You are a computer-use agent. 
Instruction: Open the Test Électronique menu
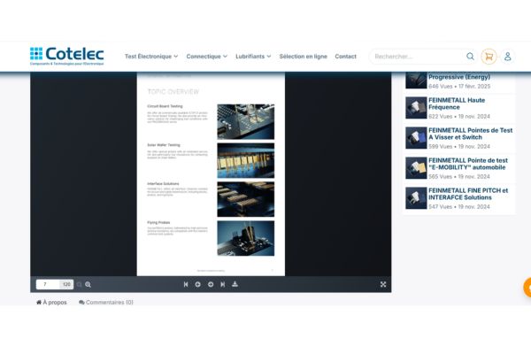(151, 57)
